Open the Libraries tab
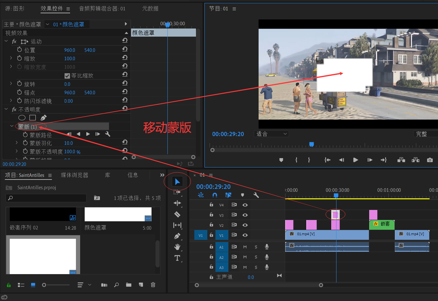Image resolution: width=438 pixels, height=301 pixels. click(108, 175)
